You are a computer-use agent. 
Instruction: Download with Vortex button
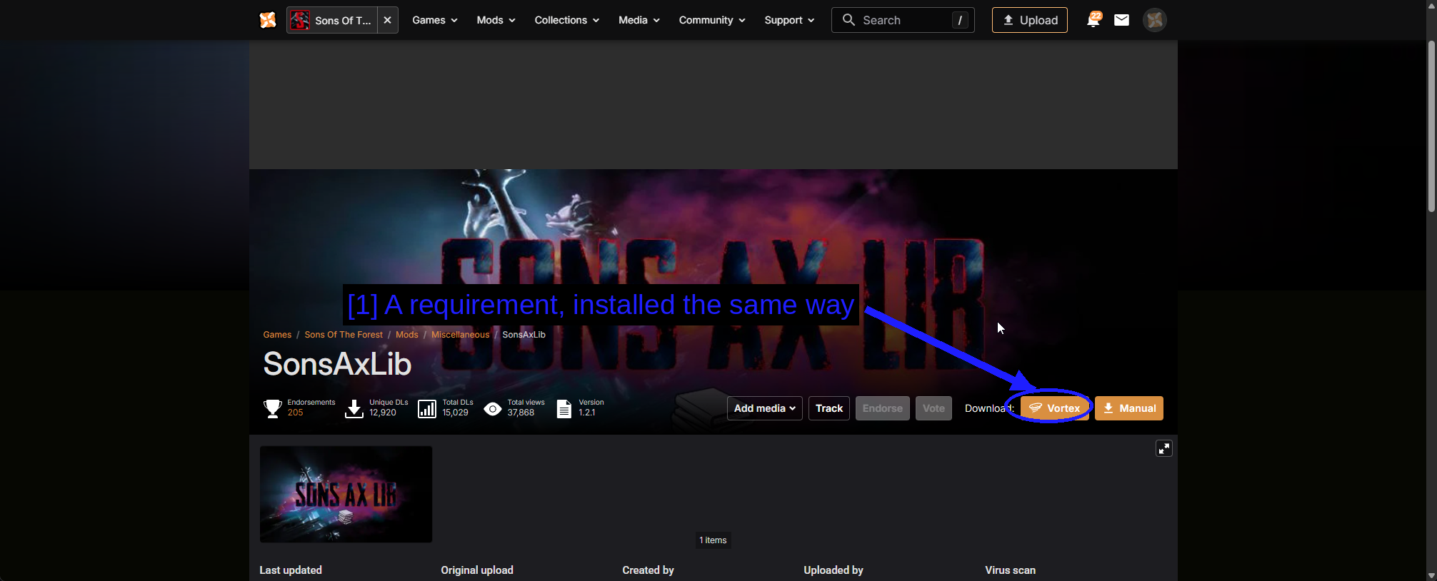(1055, 408)
